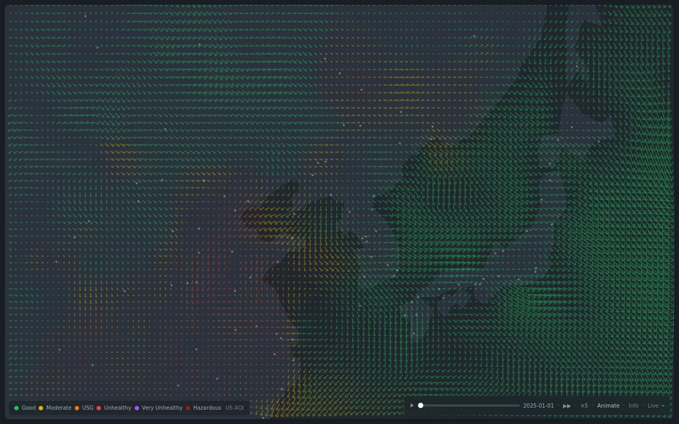Click the US AQI label
The width and height of the screenshot is (679, 424).
pyautogui.click(x=234, y=408)
